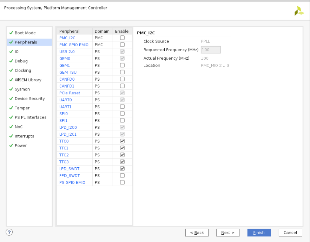Click the Next > button

228,233
